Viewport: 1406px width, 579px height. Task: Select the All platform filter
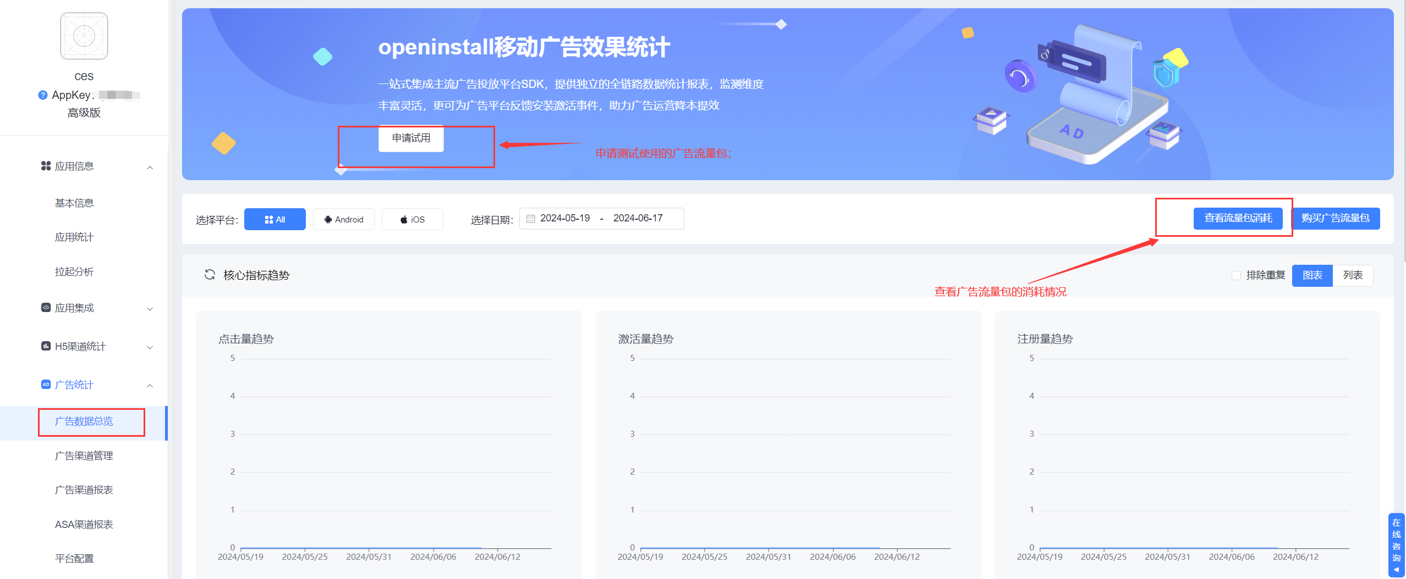[x=275, y=219]
